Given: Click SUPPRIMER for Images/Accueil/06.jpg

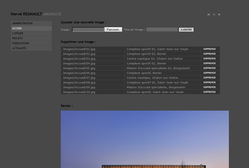Looking at the screenshot, I should [210, 73].
